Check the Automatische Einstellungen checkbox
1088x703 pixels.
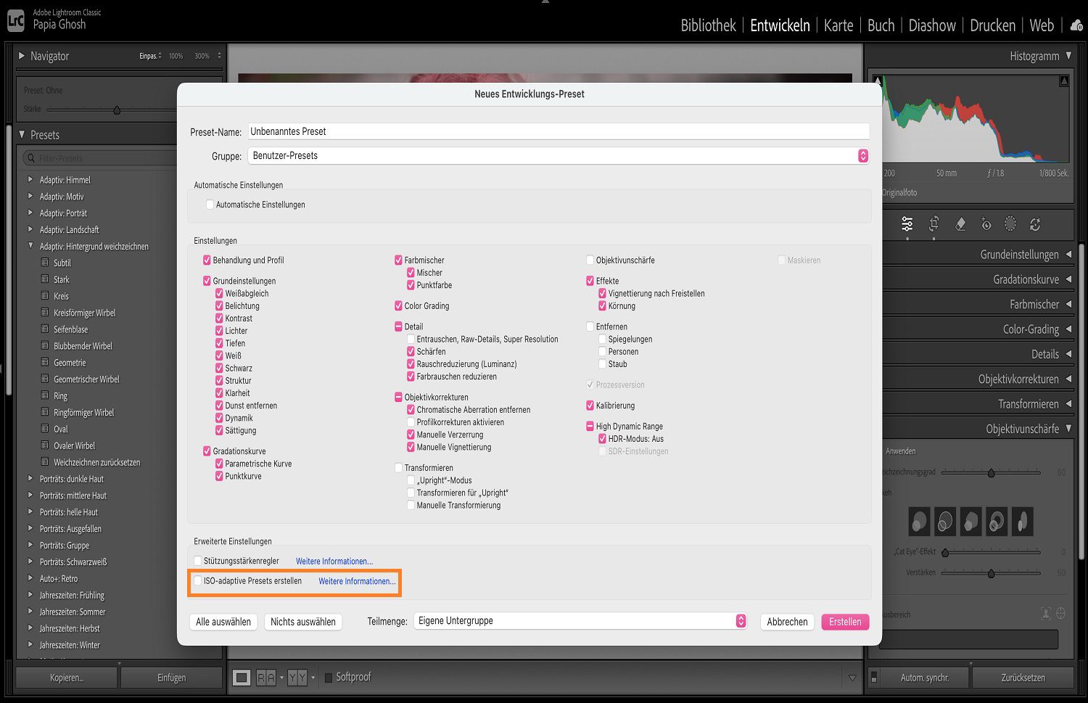tap(208, 205)
